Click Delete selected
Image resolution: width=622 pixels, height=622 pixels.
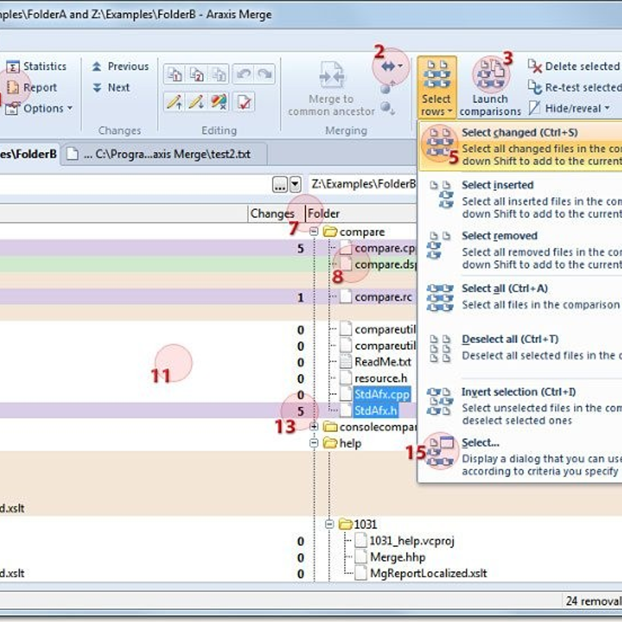(574, 66)
